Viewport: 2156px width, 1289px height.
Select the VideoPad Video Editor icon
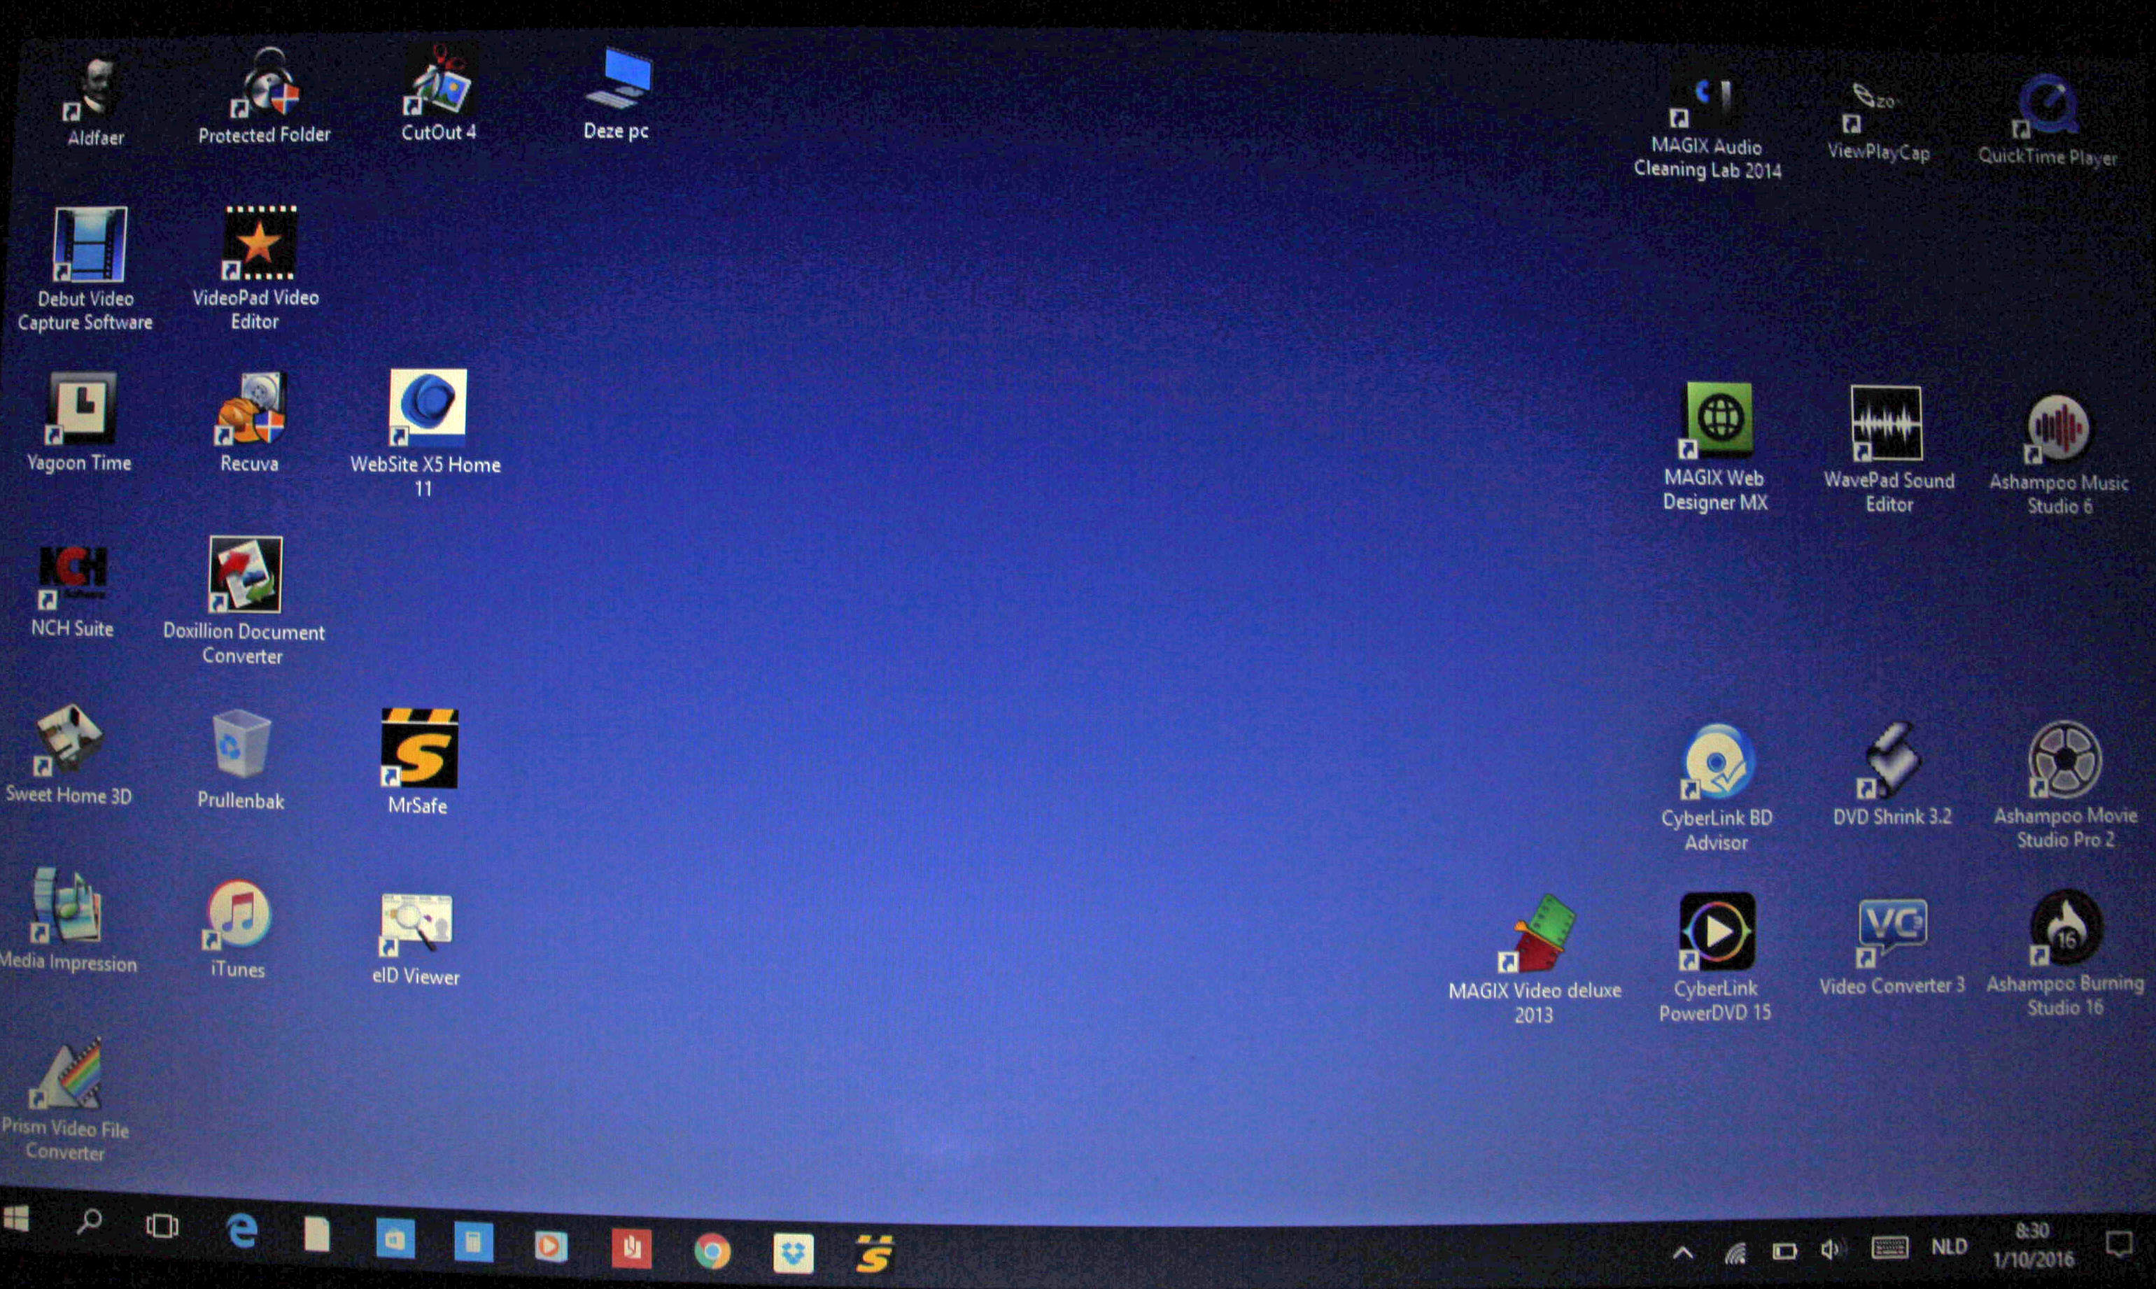point(259,244)
